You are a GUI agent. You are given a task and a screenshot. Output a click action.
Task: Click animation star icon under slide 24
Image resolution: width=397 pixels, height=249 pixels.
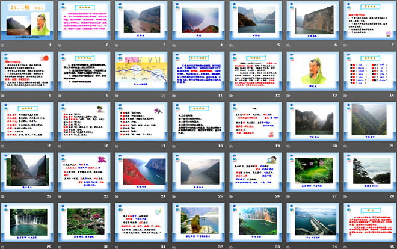point(117,197)
